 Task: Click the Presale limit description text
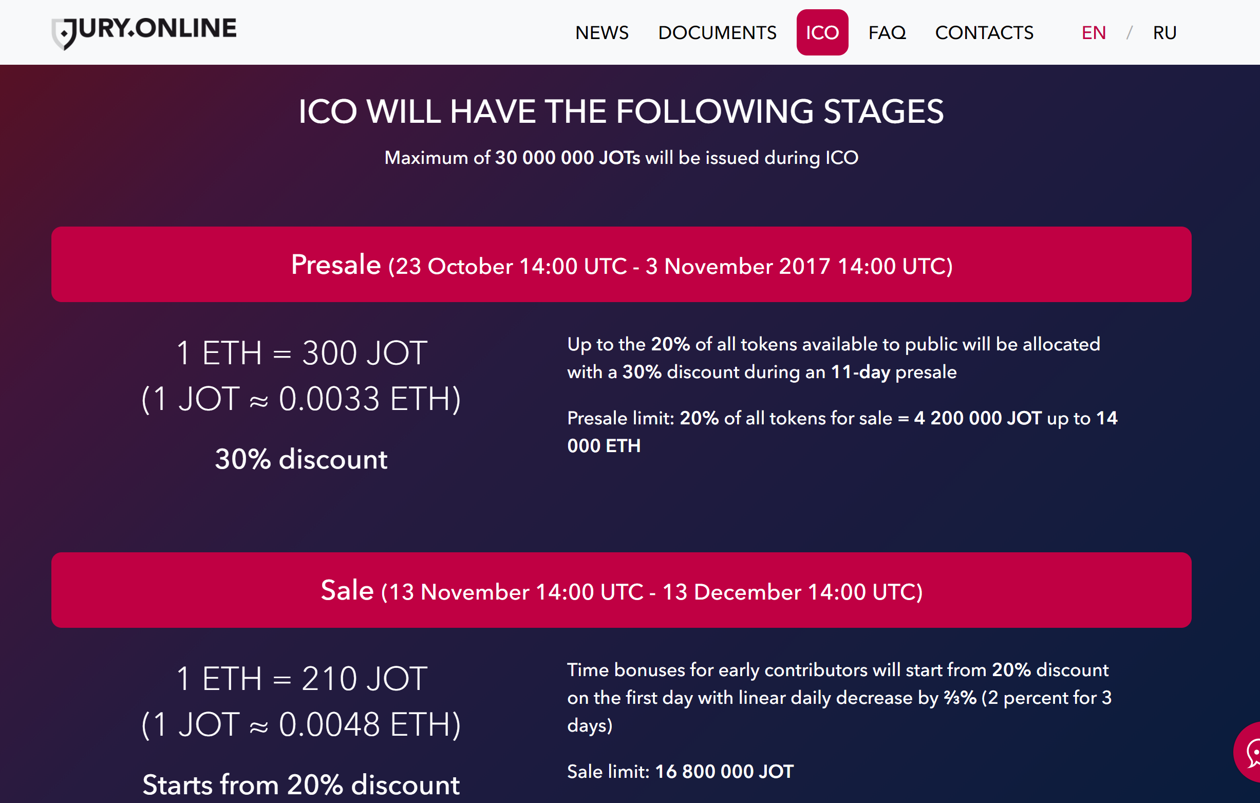pos(842,432)
